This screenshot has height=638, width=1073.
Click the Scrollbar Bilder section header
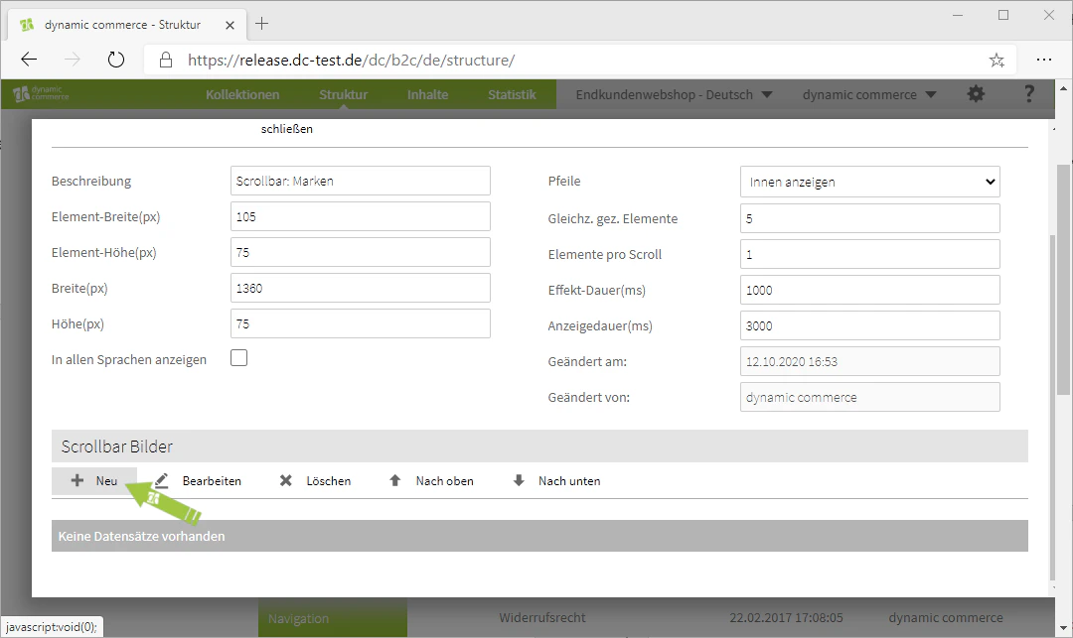click(539, 447)
